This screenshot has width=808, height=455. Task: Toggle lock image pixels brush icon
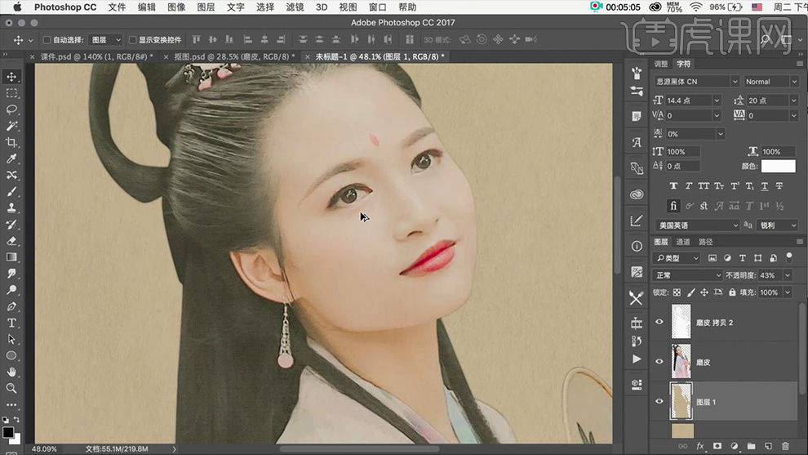[x=690, y=292]
